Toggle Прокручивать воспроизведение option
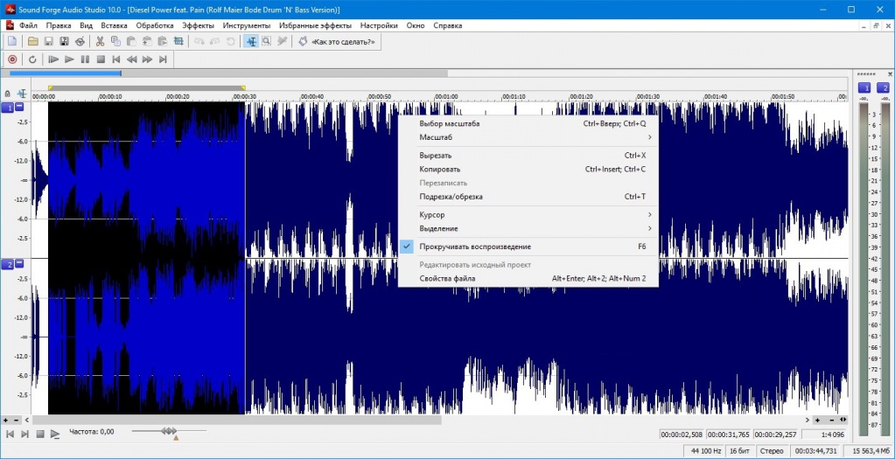The height and width of the screenshot is (459, 895). (528, 247)
